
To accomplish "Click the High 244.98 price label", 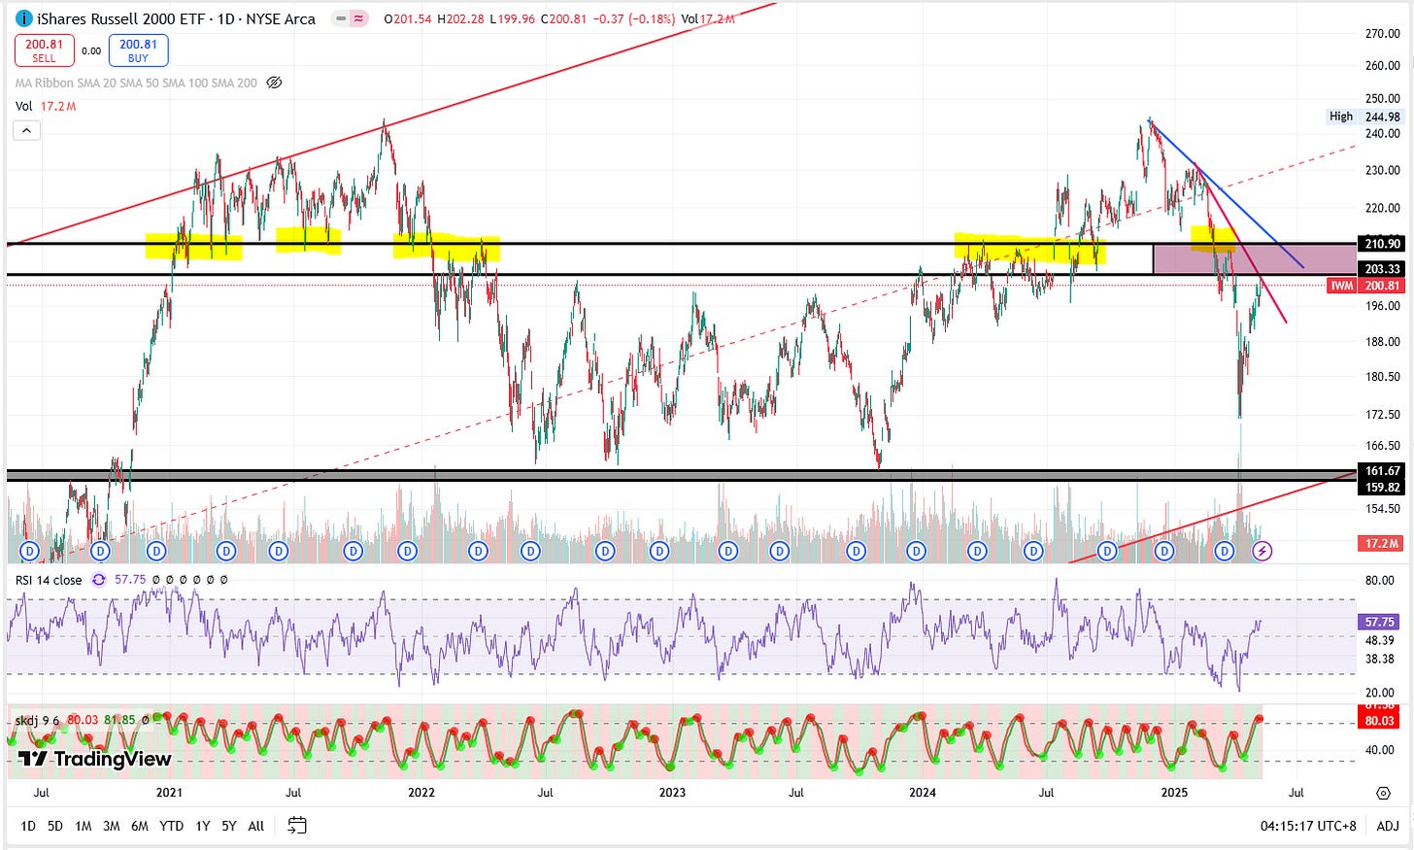I will (x=1364, y=117).
